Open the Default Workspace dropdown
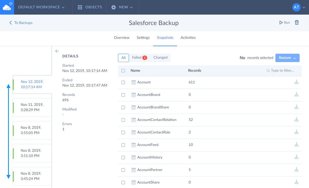This screenshot has width=309, height=188. point(41,7)
